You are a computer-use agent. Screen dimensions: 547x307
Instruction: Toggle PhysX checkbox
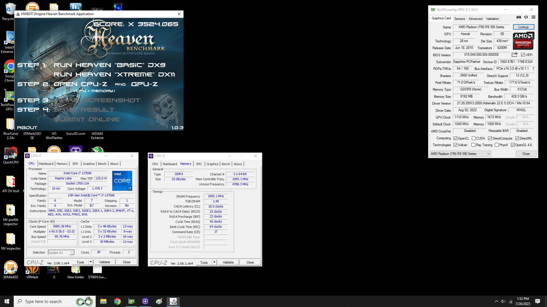click(x=497, y=145)
